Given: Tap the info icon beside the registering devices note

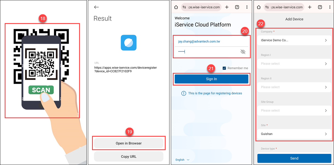Looking at the screenshot, I should tap(184, 94).
